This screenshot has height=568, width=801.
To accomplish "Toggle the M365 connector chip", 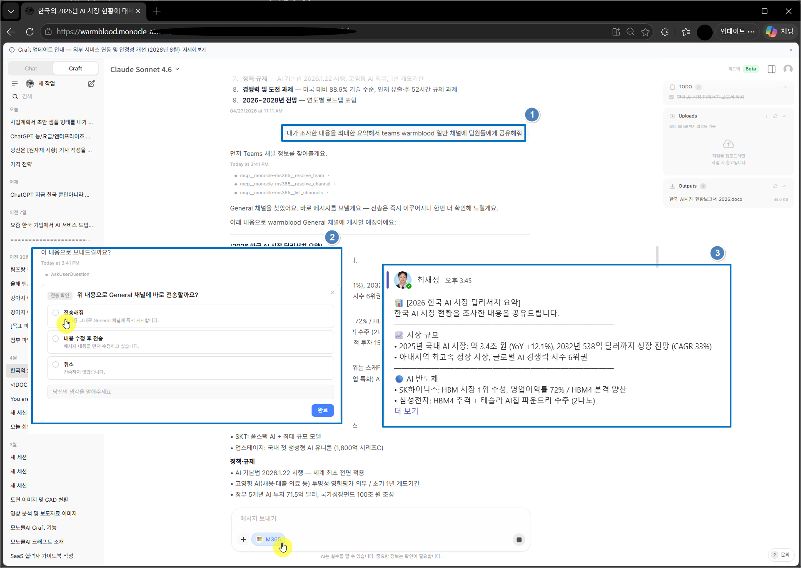I will (268, 539).
